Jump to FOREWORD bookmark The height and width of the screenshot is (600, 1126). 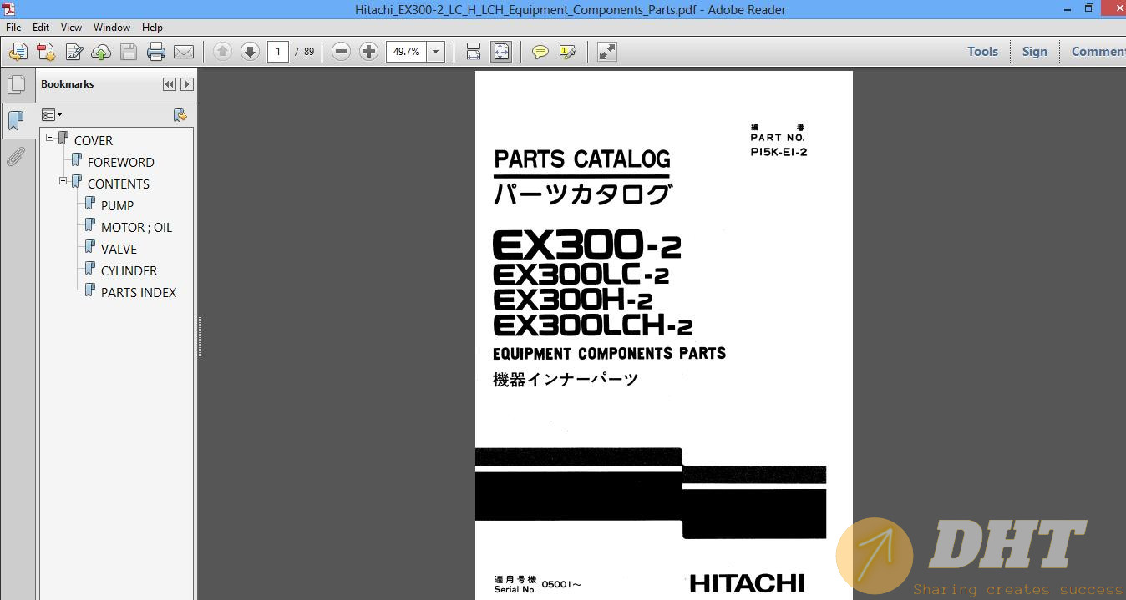120,162
